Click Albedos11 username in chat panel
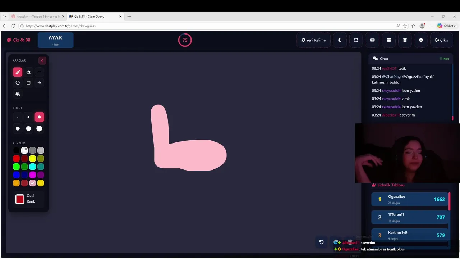The width and height of the screenshot is (460, 259). point(391,115)
